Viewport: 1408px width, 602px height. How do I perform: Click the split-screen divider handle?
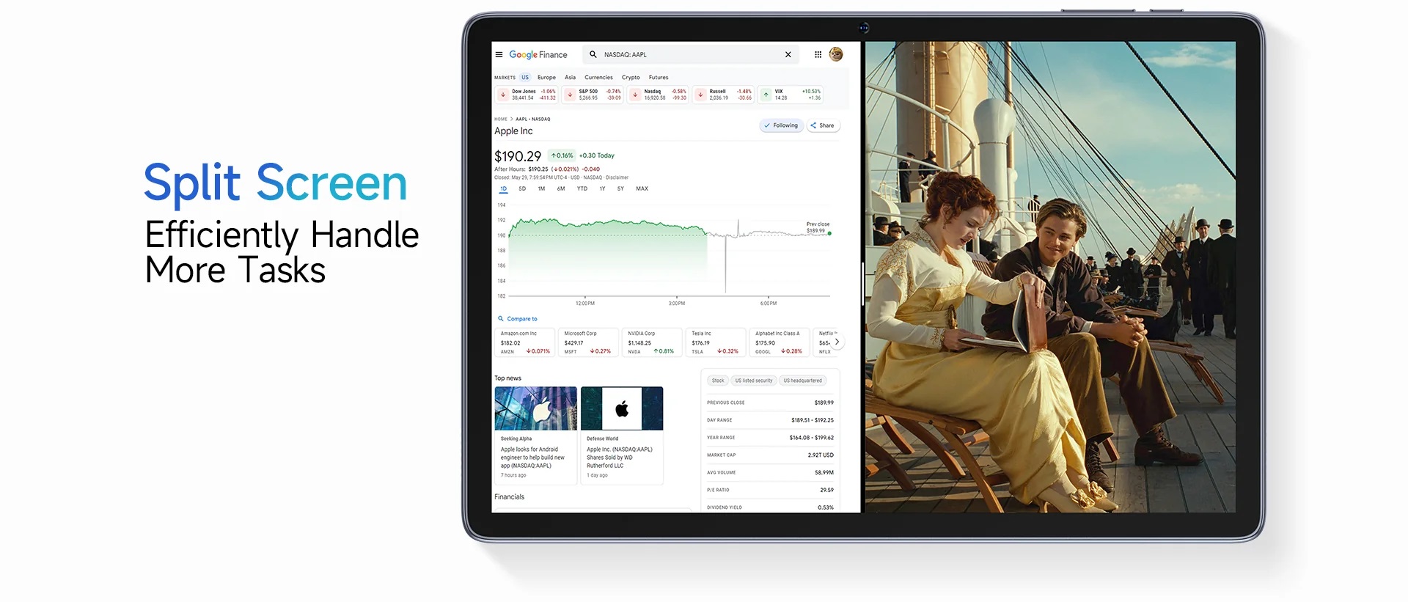[862, 283]
